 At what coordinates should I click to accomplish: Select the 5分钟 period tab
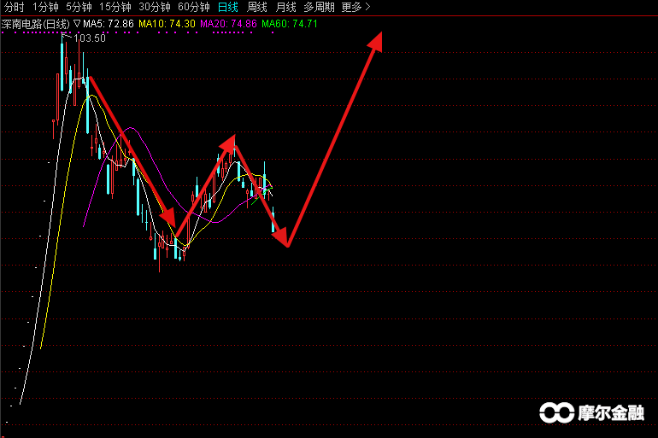point(79,7)
